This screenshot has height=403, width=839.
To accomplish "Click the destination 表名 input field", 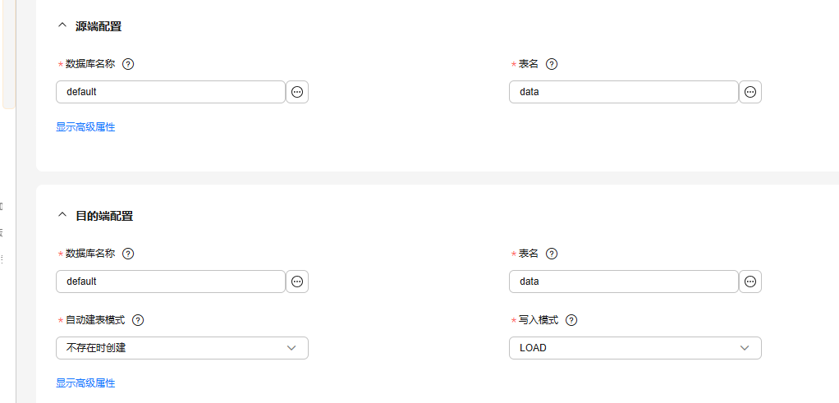I will (x=624, y=282).
